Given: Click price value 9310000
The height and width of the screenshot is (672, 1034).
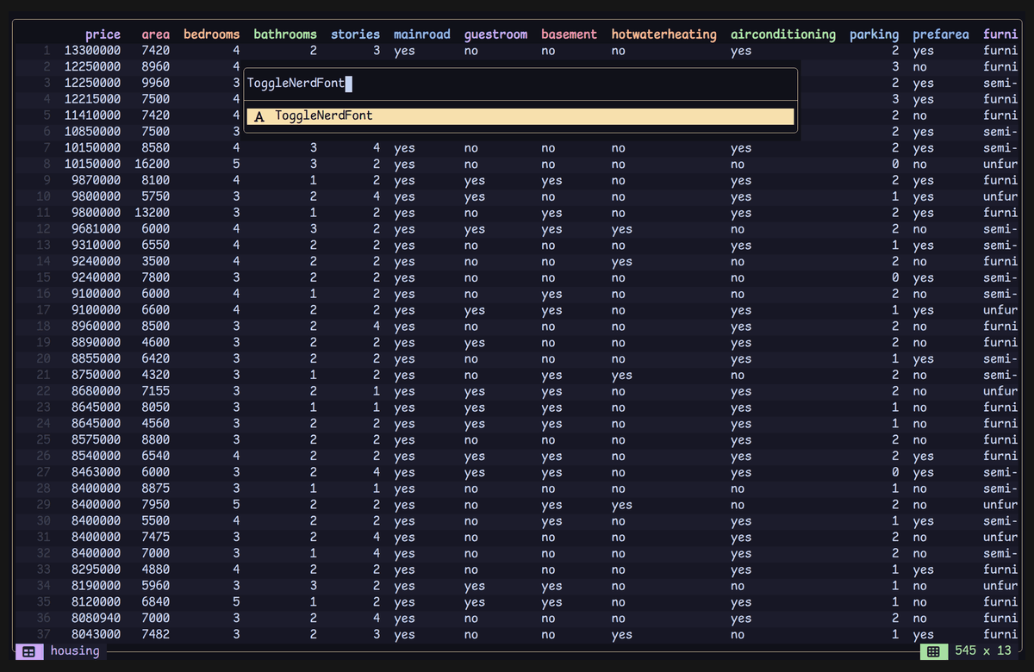Looking at the screenshot, I should [96, 246].
